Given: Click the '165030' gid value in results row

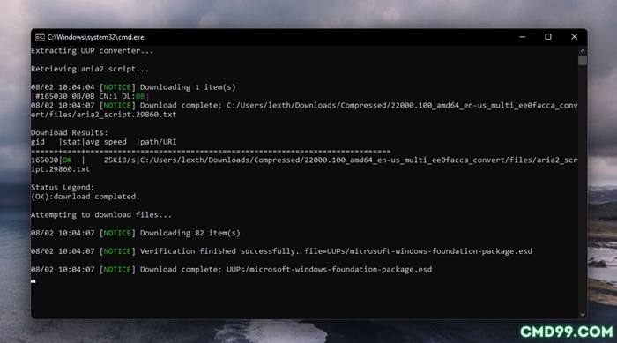Looking at the screenshot, I should [44, 160].
